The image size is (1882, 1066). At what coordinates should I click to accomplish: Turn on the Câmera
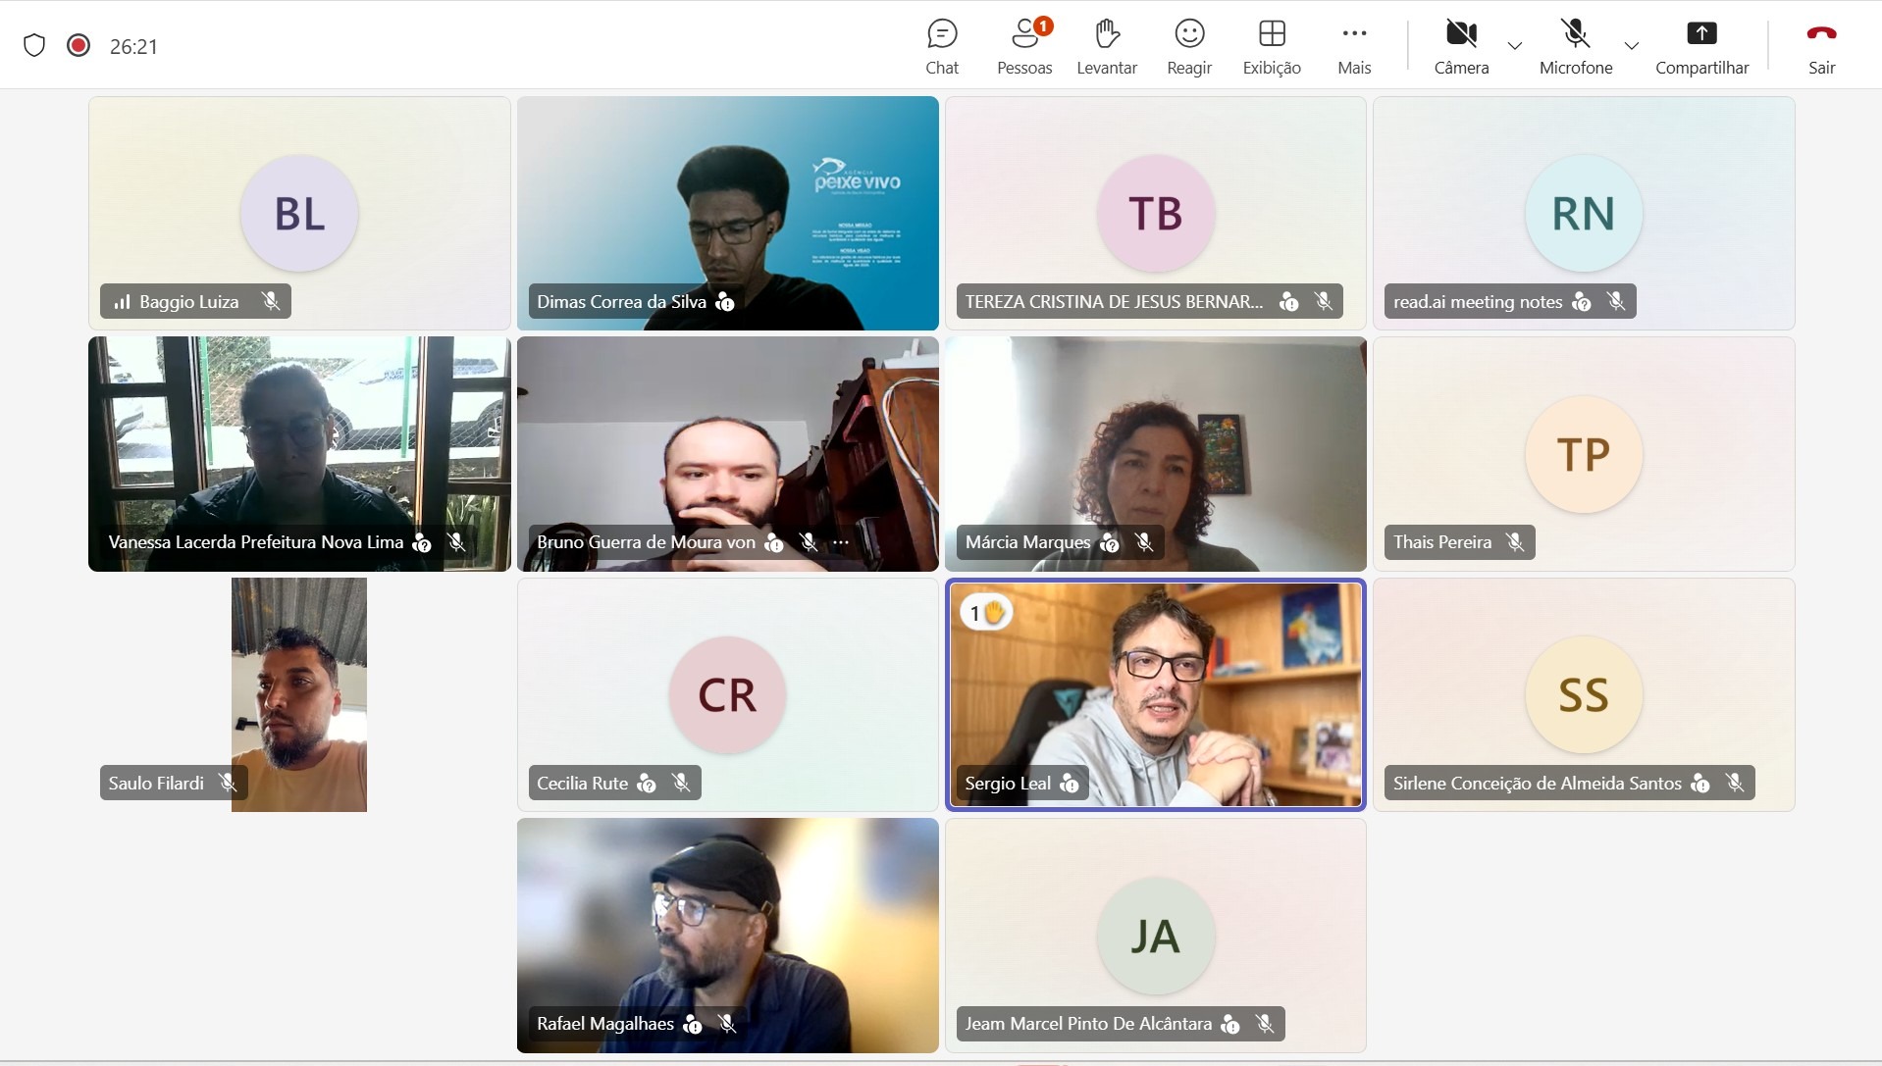pos(1461,46)
